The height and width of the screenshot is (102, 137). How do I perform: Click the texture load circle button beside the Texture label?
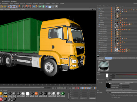tap(107, 82)
